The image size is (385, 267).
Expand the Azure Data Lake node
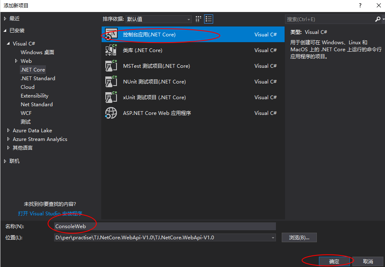pos(8,131)
